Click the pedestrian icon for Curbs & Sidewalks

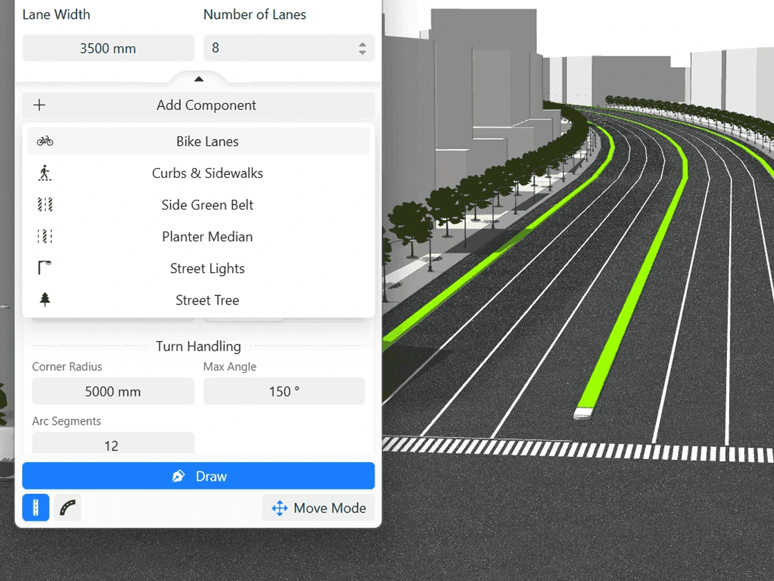point(45,173)
